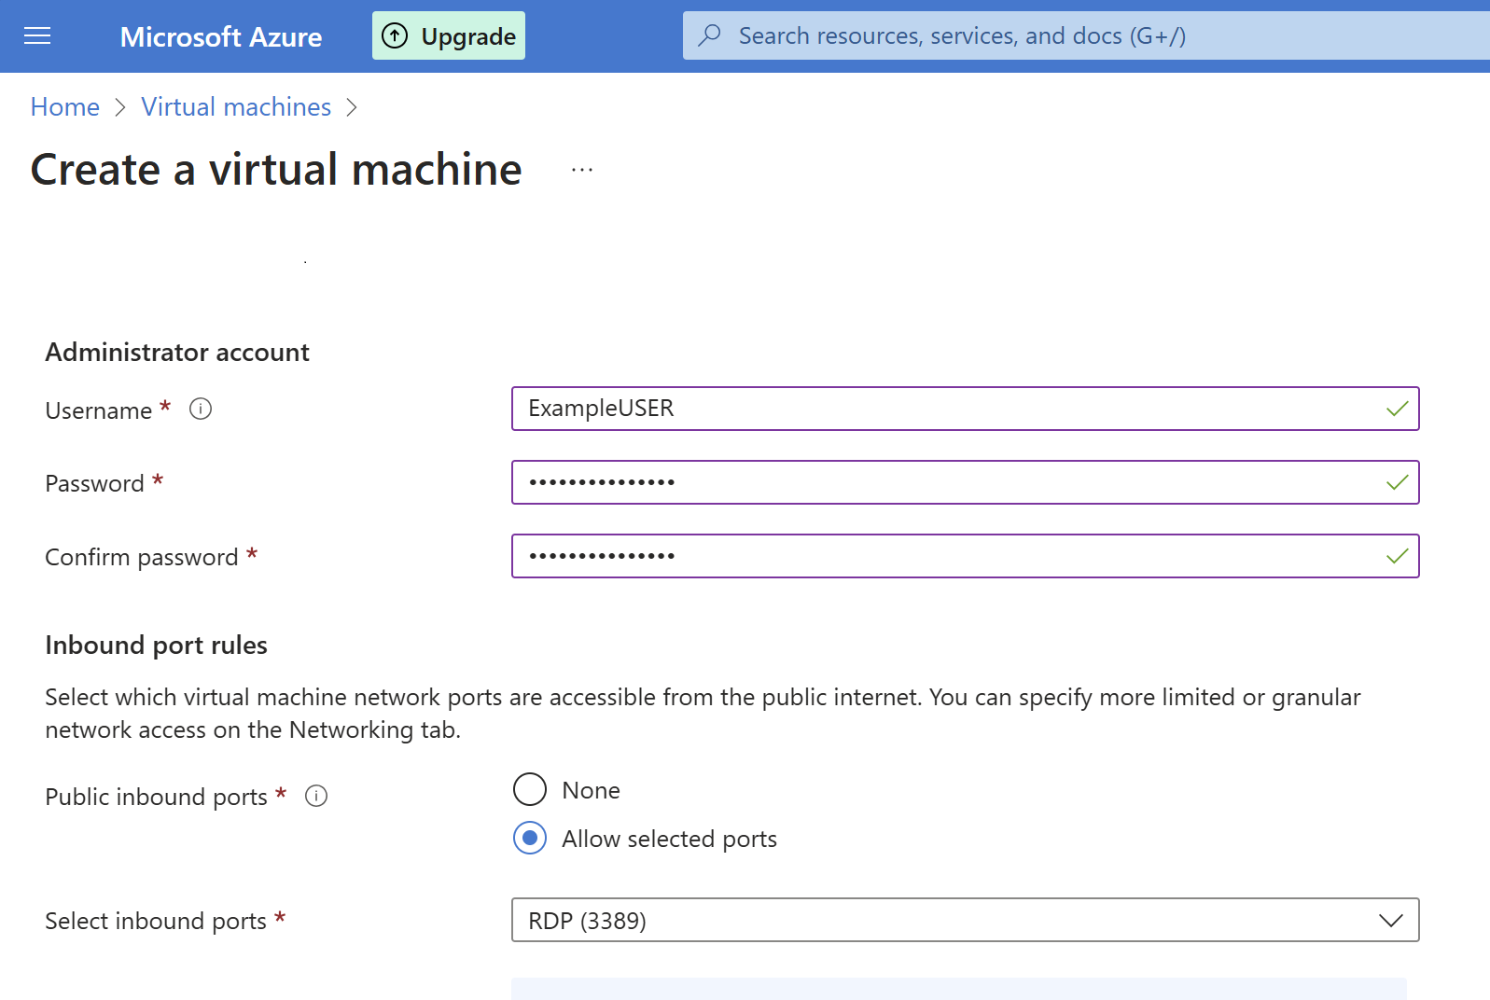Viewport: 1490px width, 1000px height.
Task: Go to Home breadcrumb
Action: click(x=65, y=107)
